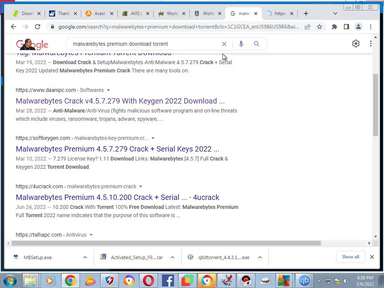384x288 pixels.
Task: Open Malwarebytes Premium 4.5.7.279 Crack result
Action: click(117, 149)
